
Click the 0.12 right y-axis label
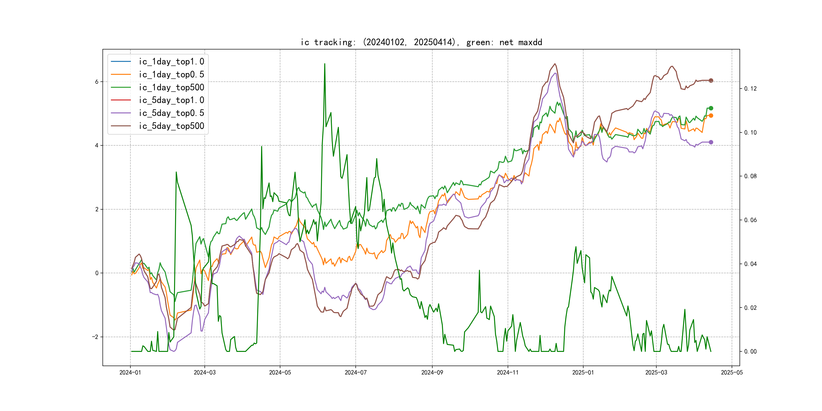coord(750,89)
